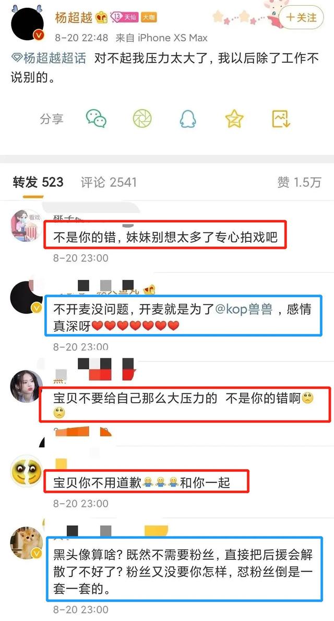Open the cracked smiley emoji avatar
This screenshot has height=621, width=334.
tap(26, 471)
